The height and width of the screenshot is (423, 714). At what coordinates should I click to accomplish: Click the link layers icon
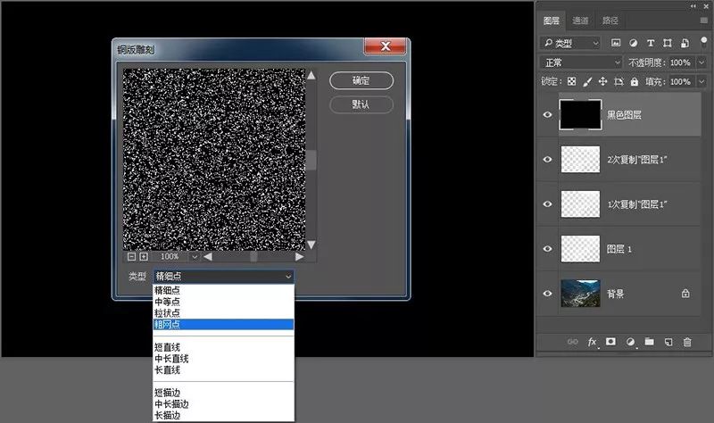(x=572, y=342)
